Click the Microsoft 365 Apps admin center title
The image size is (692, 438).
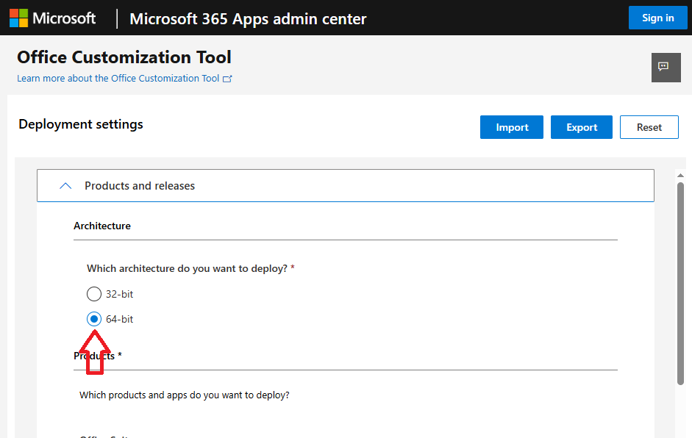248,18
